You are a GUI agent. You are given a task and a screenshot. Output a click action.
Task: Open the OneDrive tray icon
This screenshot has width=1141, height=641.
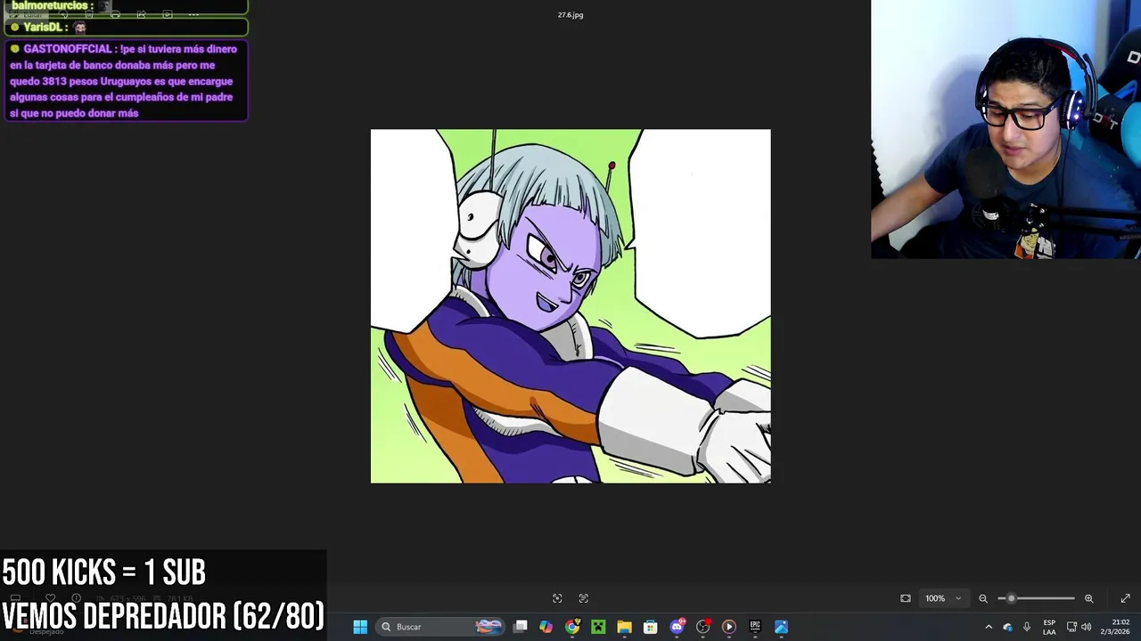tap(1008, 627)
